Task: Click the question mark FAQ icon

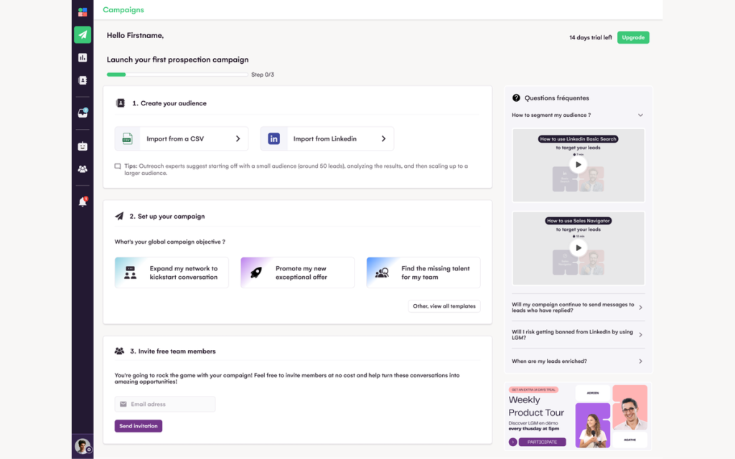Action: coord(516,98)
